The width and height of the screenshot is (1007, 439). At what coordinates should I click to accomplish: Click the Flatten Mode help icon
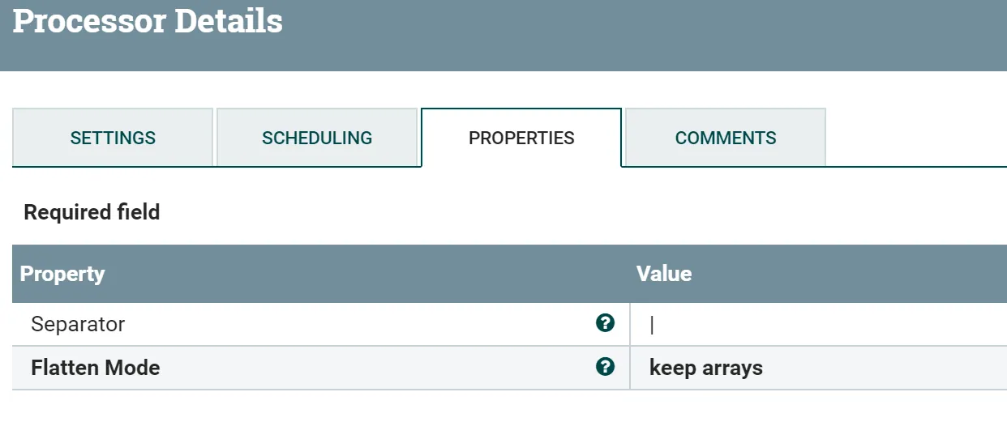(x=605, y=367)
